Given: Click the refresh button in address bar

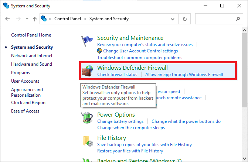Looking at the screenshot, I should 185,18.
